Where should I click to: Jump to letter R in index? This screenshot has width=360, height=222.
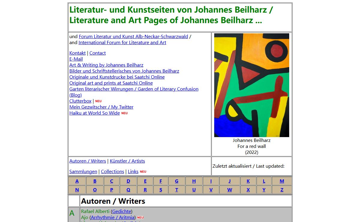(145, 190)
